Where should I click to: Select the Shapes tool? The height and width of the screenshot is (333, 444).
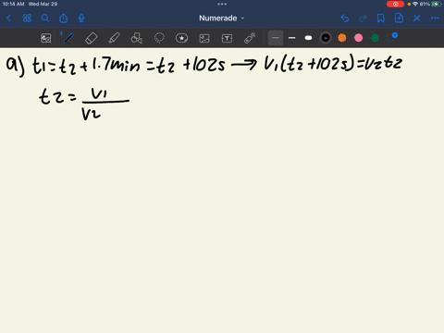[137, 38]
